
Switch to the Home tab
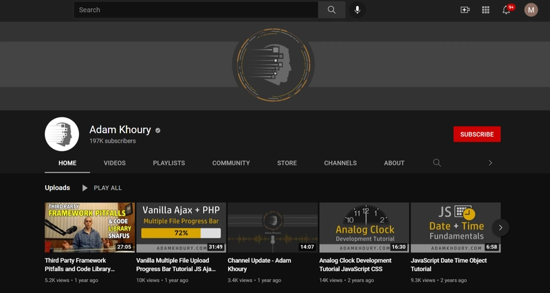pos(67,163)
